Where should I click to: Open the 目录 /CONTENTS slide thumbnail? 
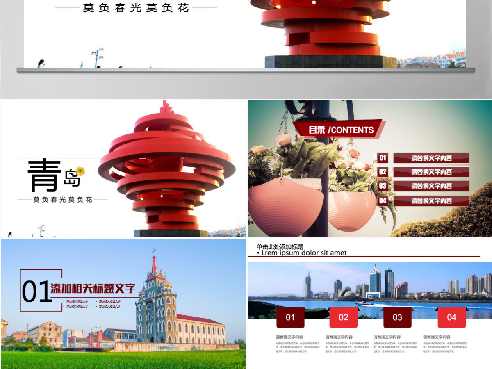(370, 169)
